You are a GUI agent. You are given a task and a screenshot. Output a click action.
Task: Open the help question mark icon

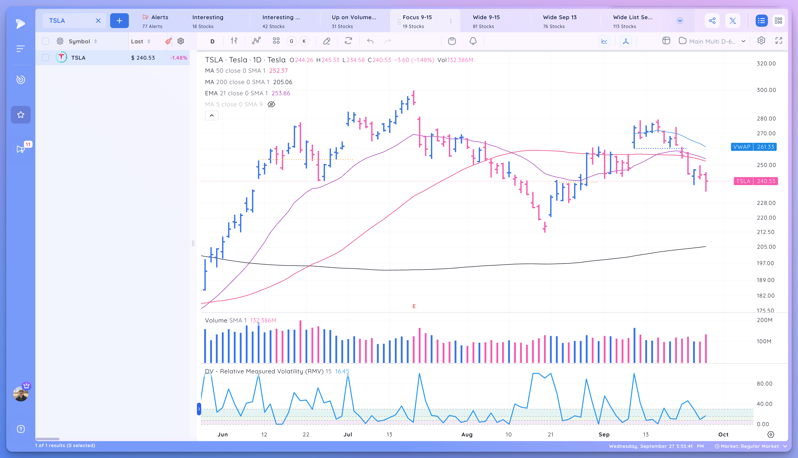[x=21, y=429]
